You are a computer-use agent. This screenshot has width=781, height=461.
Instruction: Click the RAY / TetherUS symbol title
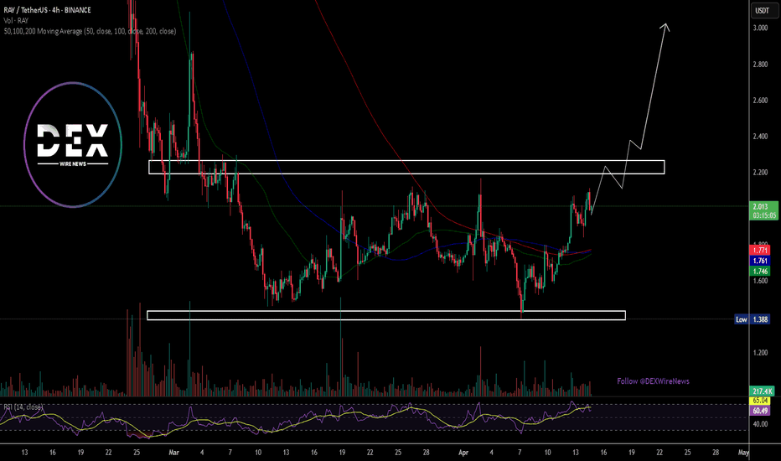pos(47,10)
